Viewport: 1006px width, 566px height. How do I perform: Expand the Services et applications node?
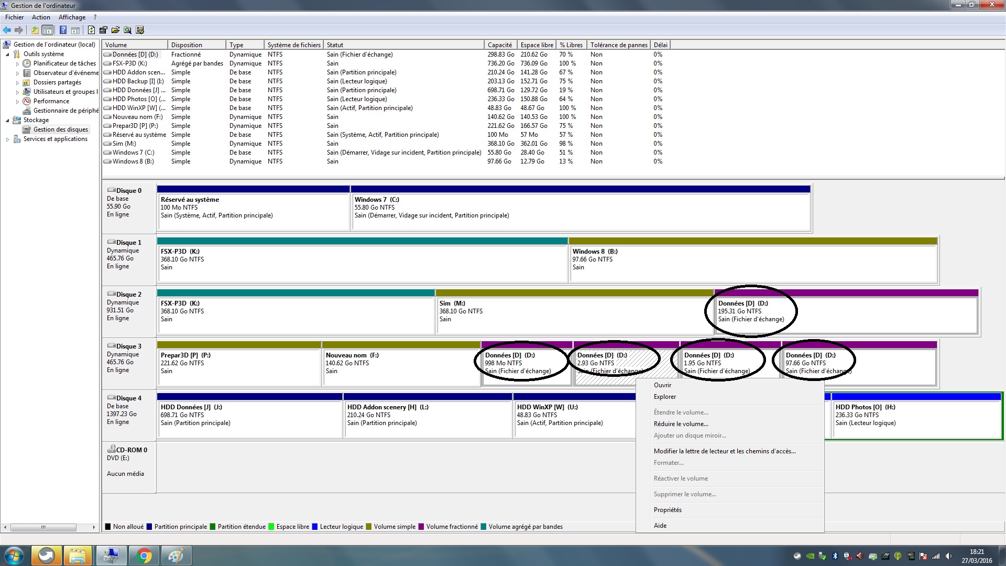coord(7,139)
